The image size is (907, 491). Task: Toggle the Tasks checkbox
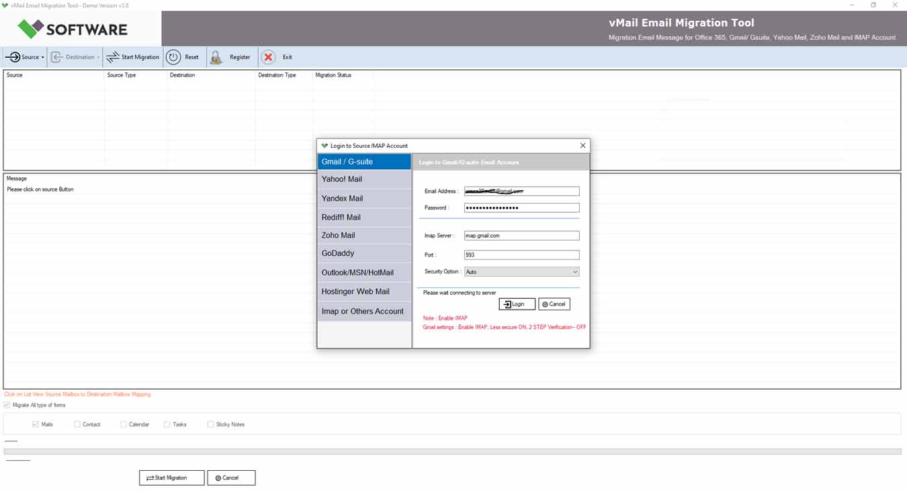click(x=167, y=425)
